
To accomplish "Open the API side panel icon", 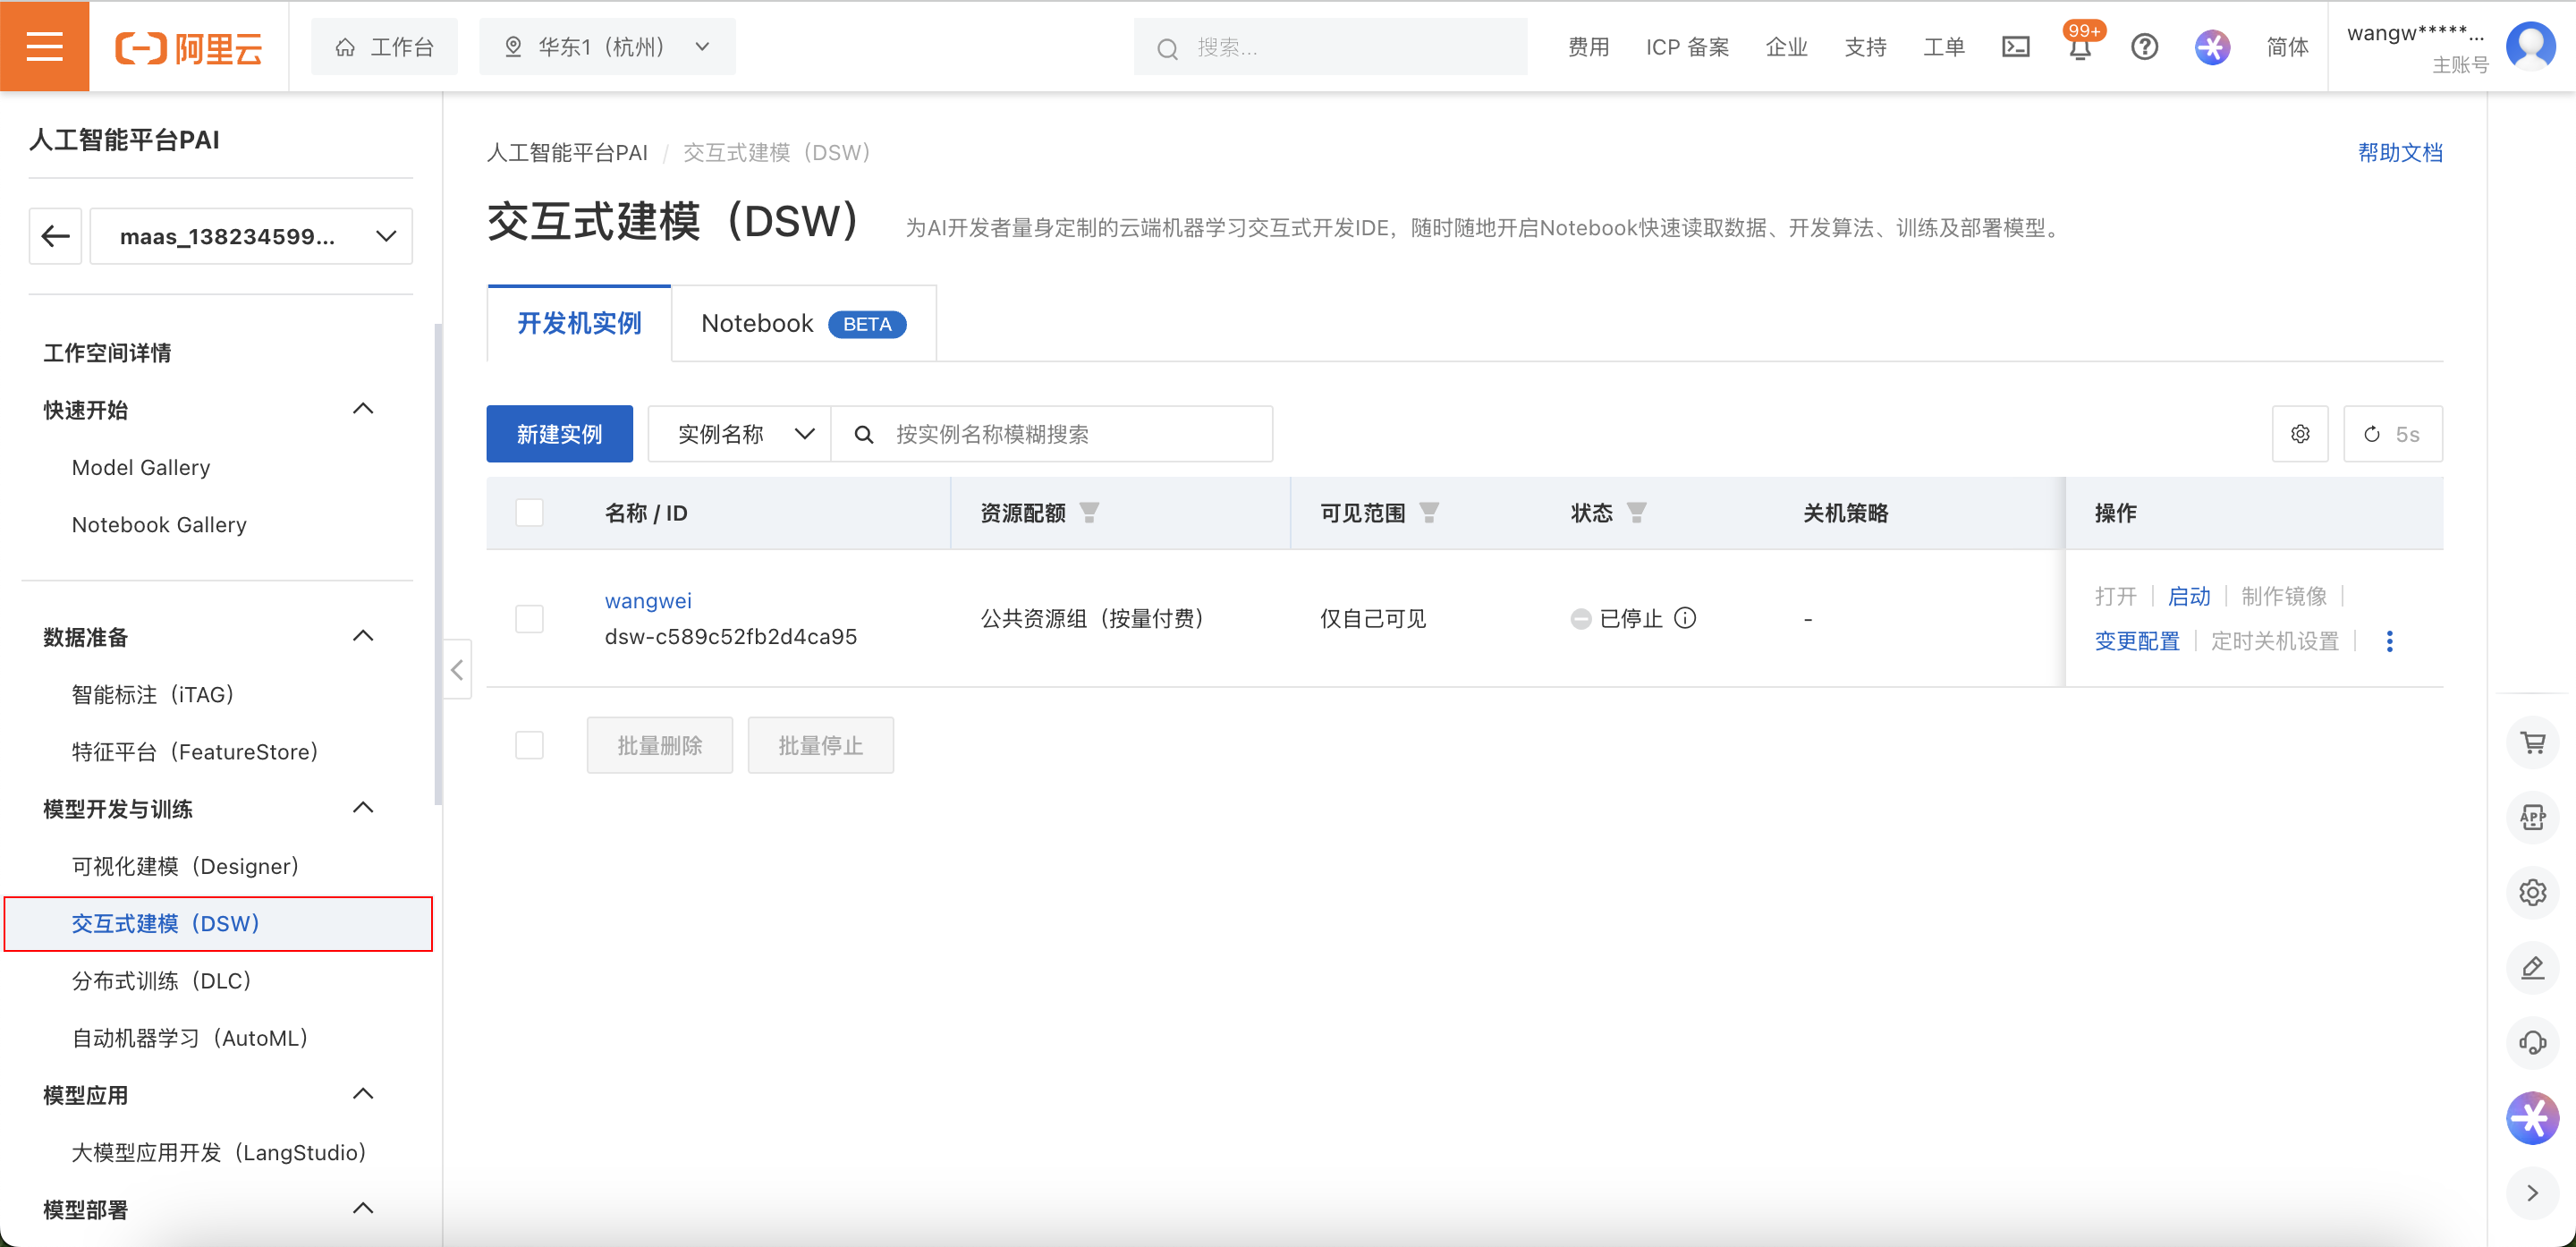I will click(x=2532, y=817).
